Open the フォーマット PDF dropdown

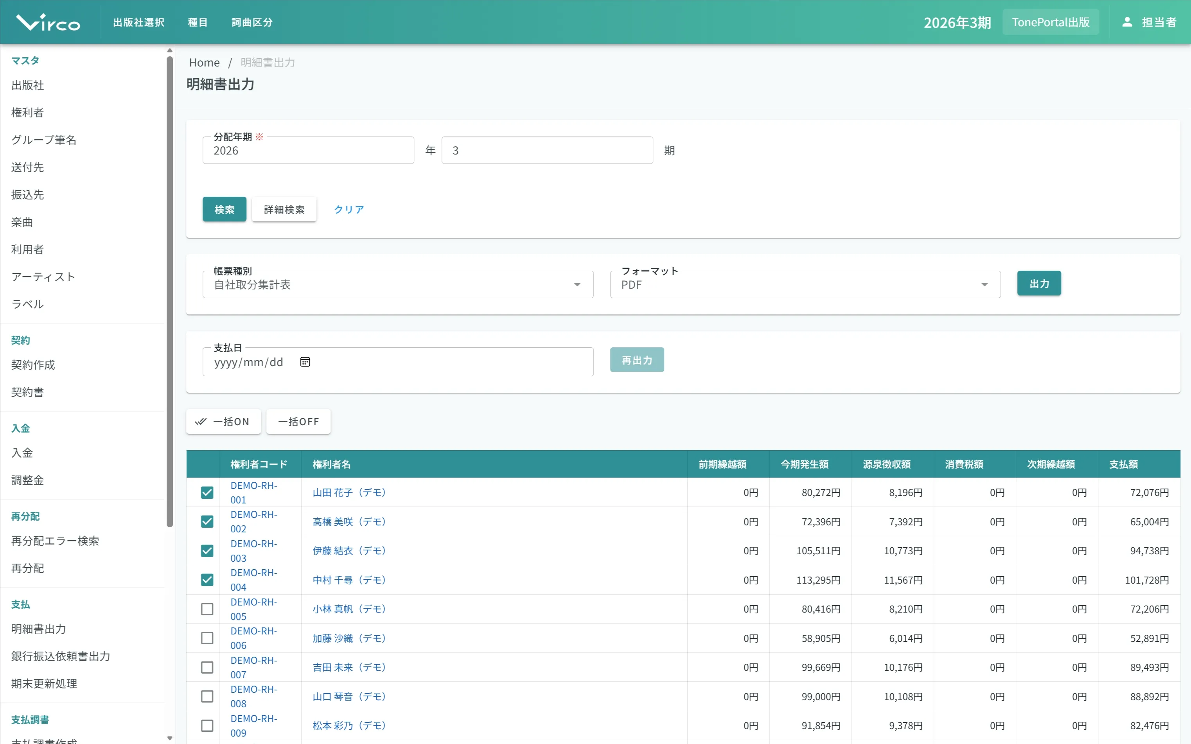(805, 284)
